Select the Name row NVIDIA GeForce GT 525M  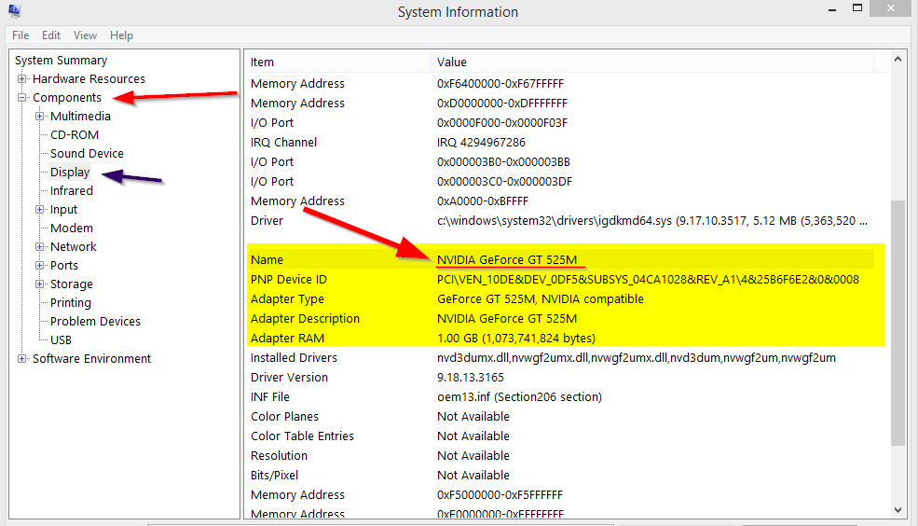click(561, 259)
